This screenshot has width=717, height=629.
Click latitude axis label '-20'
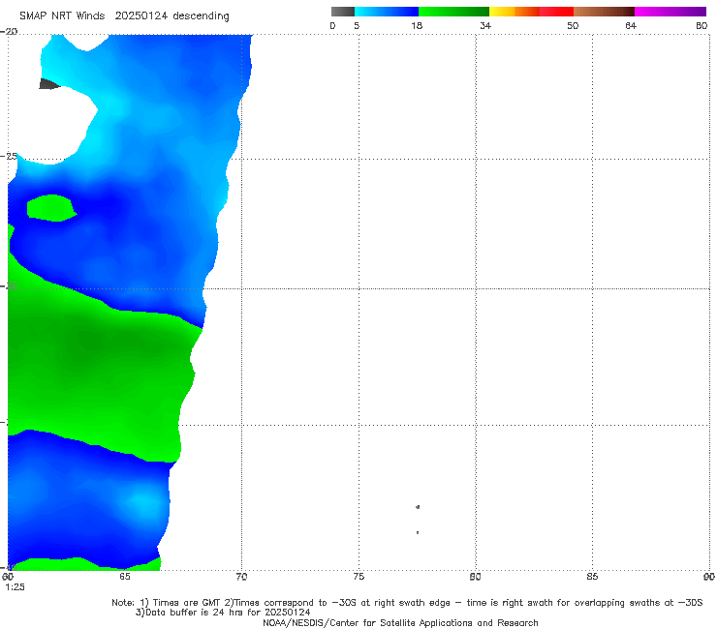(x=9, y=32)
